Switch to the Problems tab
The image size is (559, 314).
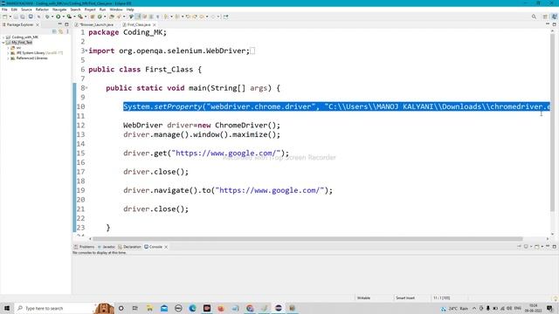click(84, 247)
